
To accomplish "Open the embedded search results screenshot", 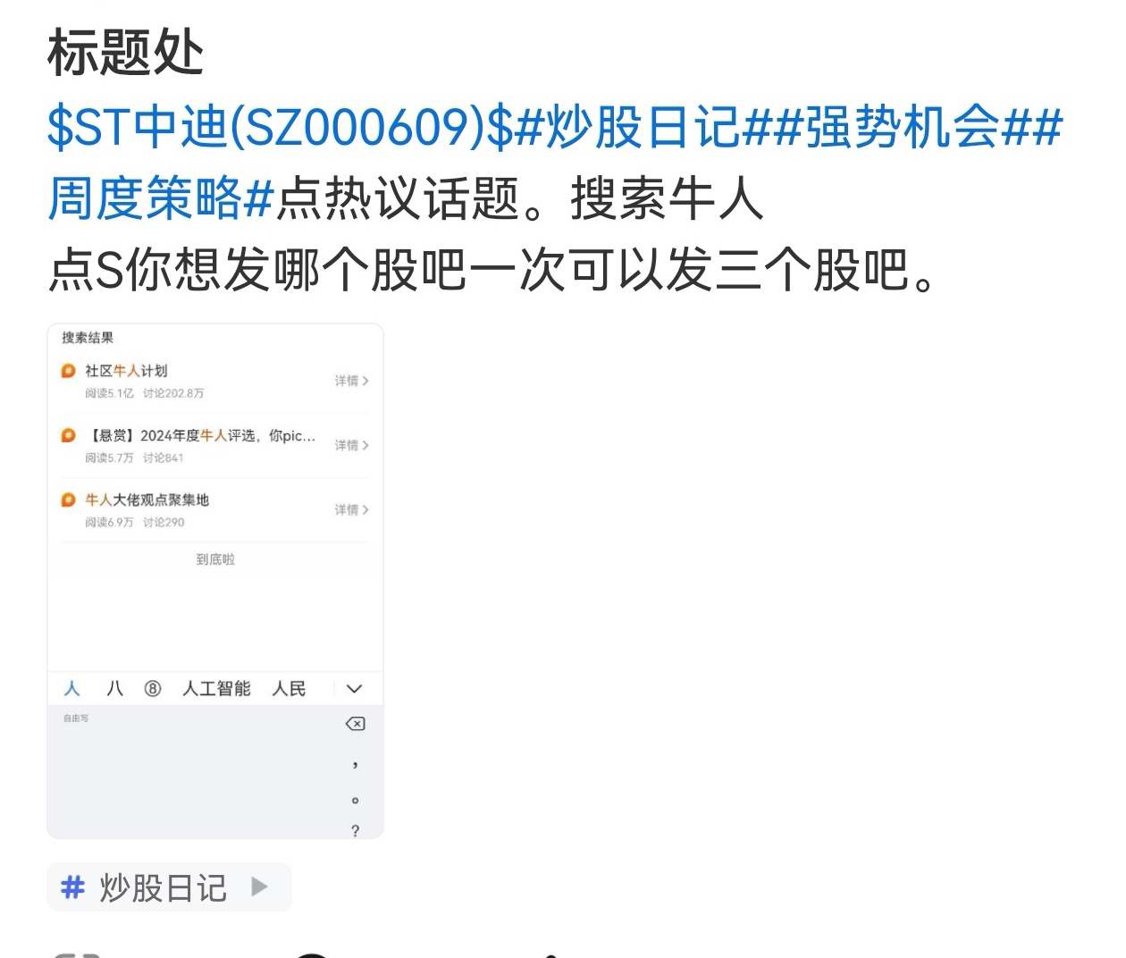I will click(215, 581).
